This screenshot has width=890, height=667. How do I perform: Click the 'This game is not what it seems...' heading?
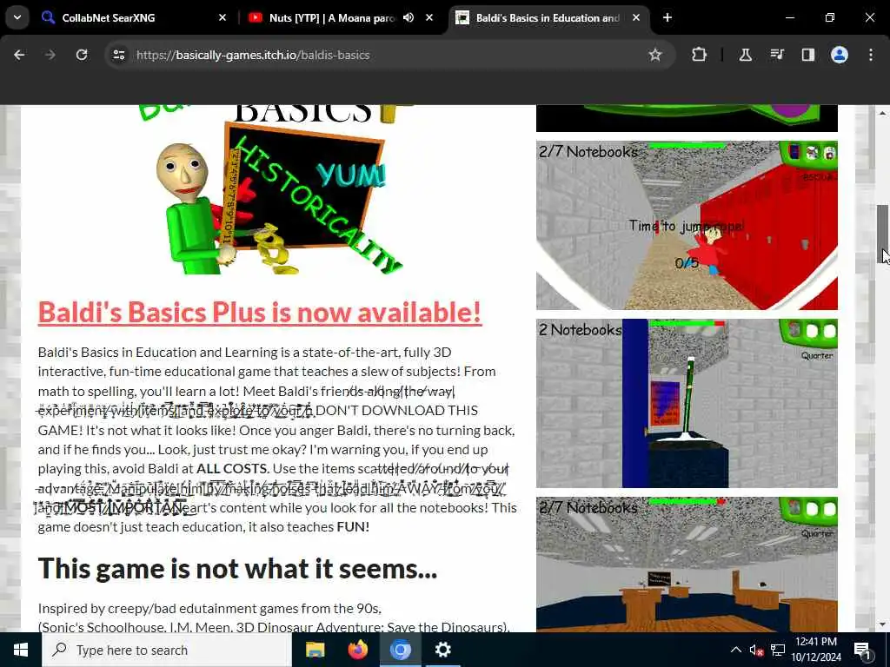[x=237, y=568]
